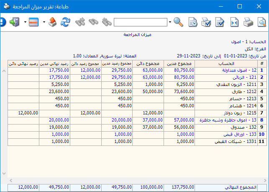Click the printer icon to print report
Screen dimensions: 269x192
point(248,22)
